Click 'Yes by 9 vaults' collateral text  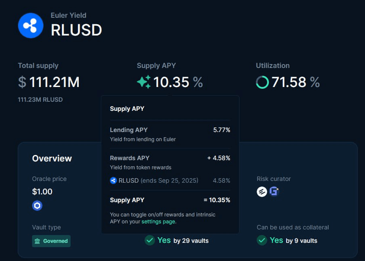[x=294, y=240]
